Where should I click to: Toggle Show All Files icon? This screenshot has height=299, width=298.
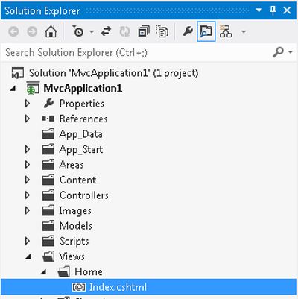(x=162, y=31)
